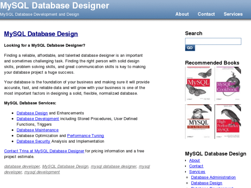The width and height of the screenshot is (251, 188).
Task: Click the MySQL Database Services: heading text
Action: click(30, 103)
